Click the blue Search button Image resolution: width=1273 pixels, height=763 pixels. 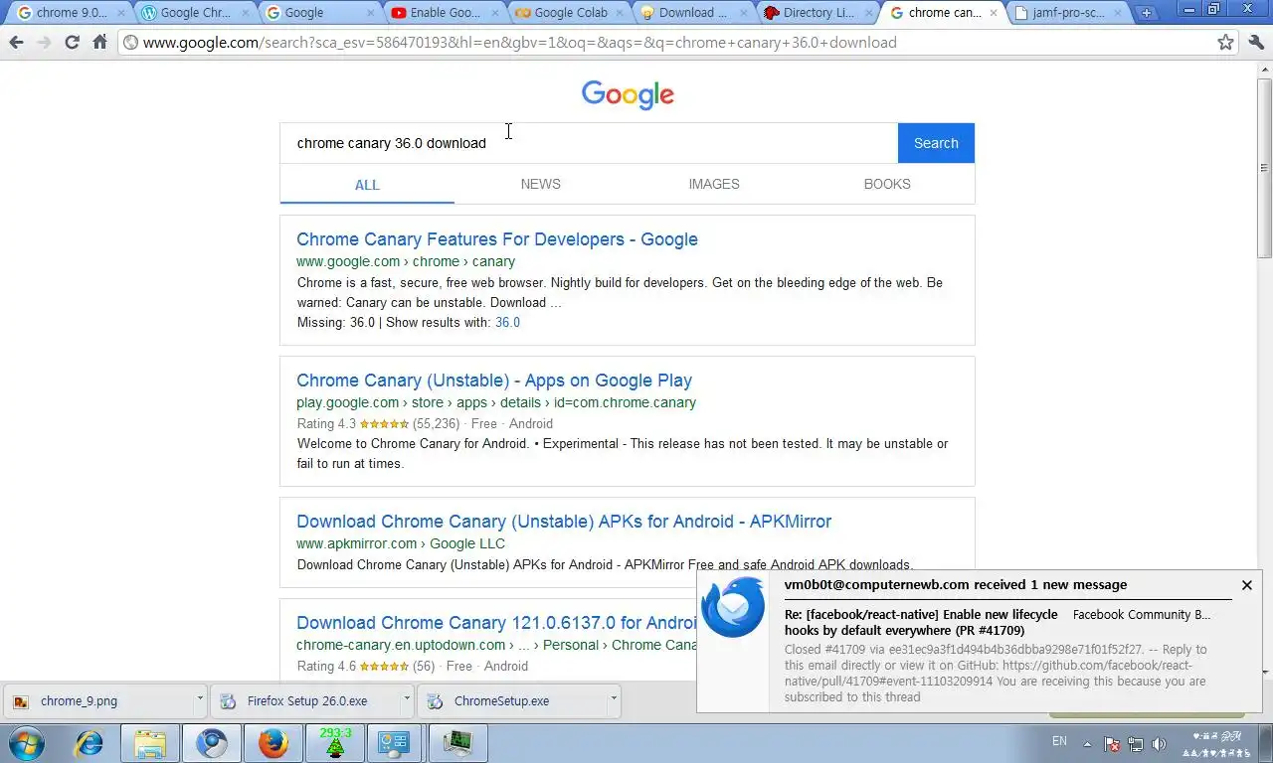[936, 143]
